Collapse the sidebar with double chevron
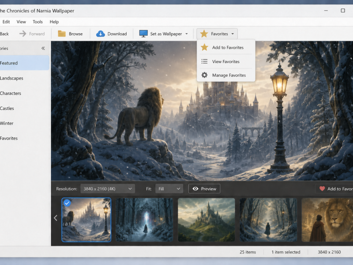This screenshot has height=265, width=353. (x=43, y=48)
